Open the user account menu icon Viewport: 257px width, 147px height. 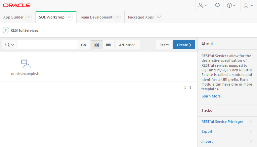pyautogui.click(x=248, y=6)
